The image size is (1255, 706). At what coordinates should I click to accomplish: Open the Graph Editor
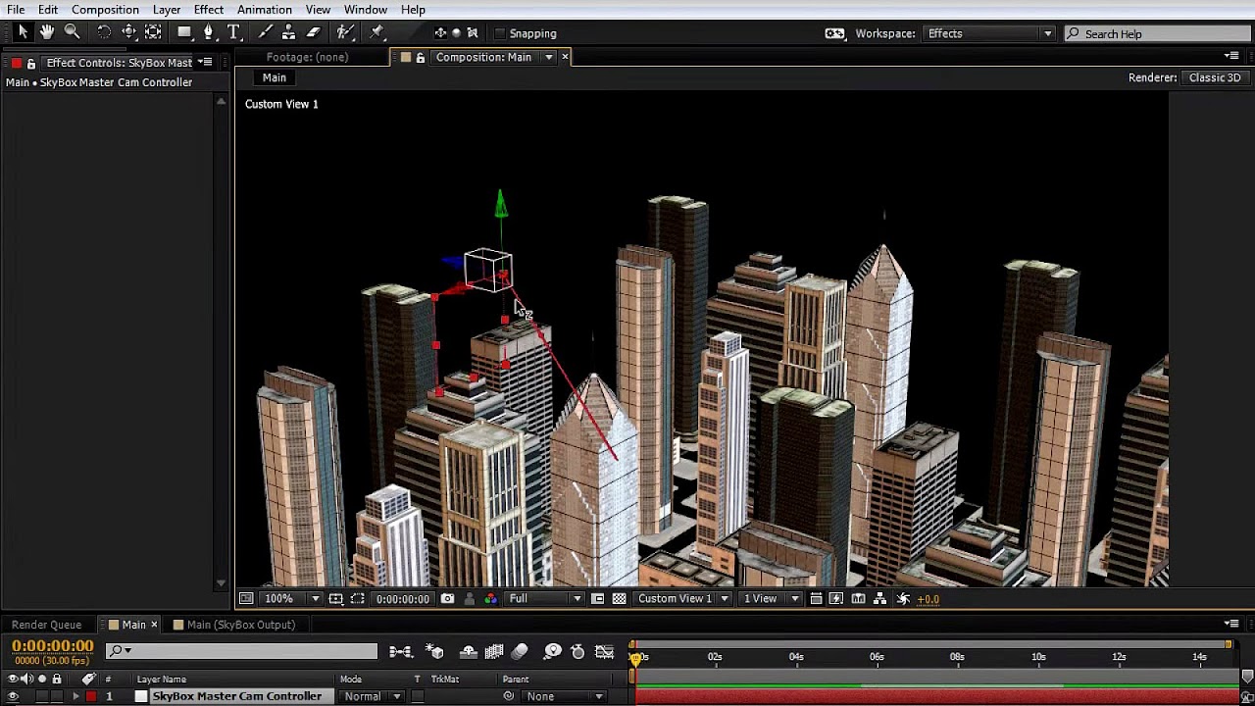(x=604, y=651)
